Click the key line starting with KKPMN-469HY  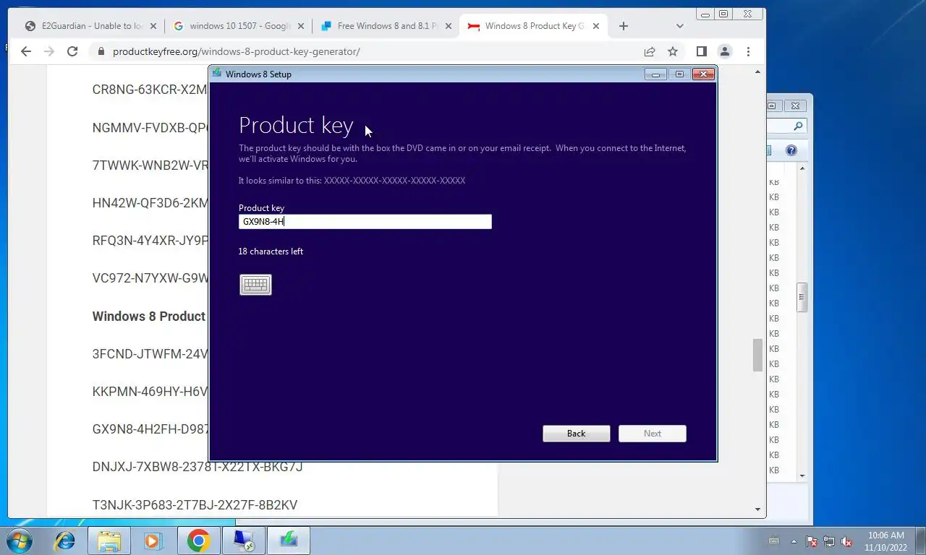pyautogui.click(x=150, y=392)
